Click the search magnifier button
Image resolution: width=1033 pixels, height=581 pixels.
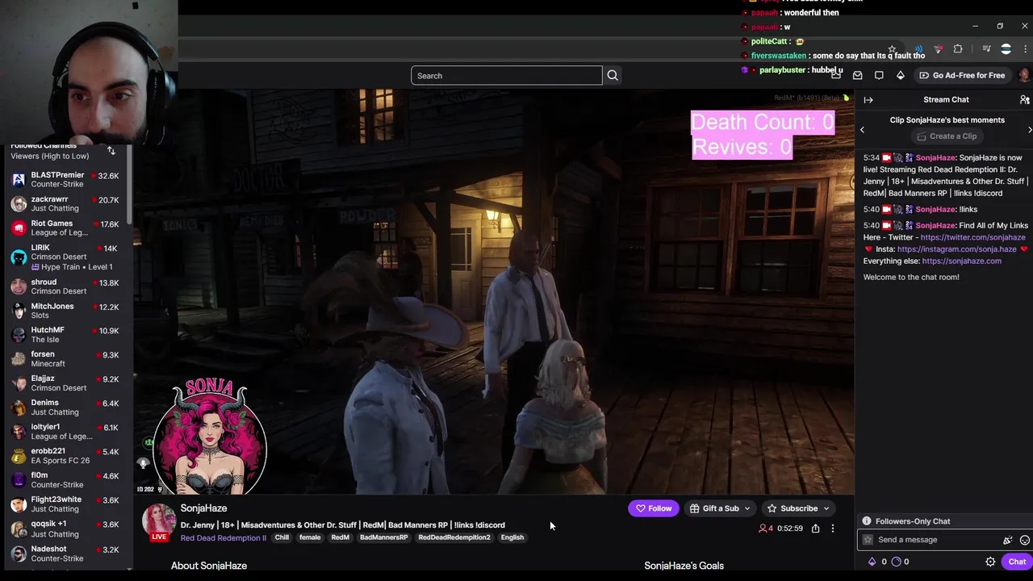[x=613, y=75]
